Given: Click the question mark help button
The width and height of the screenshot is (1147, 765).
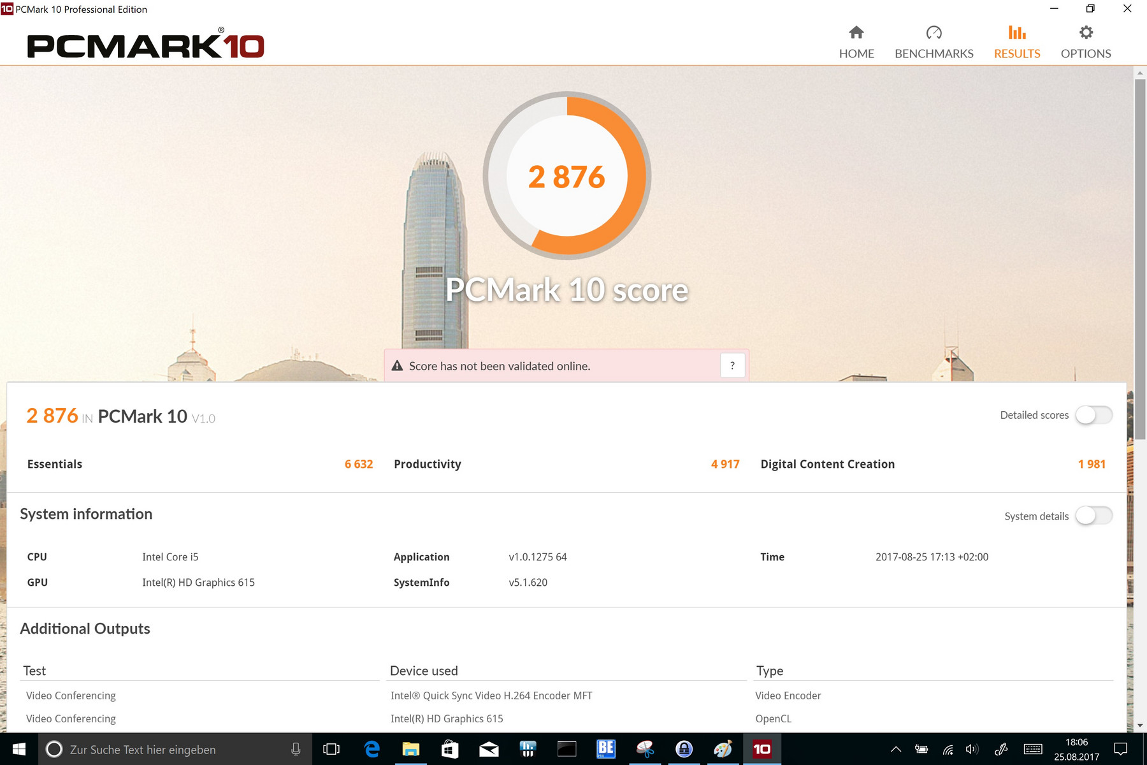Looking at the screenshot, I should (x=733, y=366).
